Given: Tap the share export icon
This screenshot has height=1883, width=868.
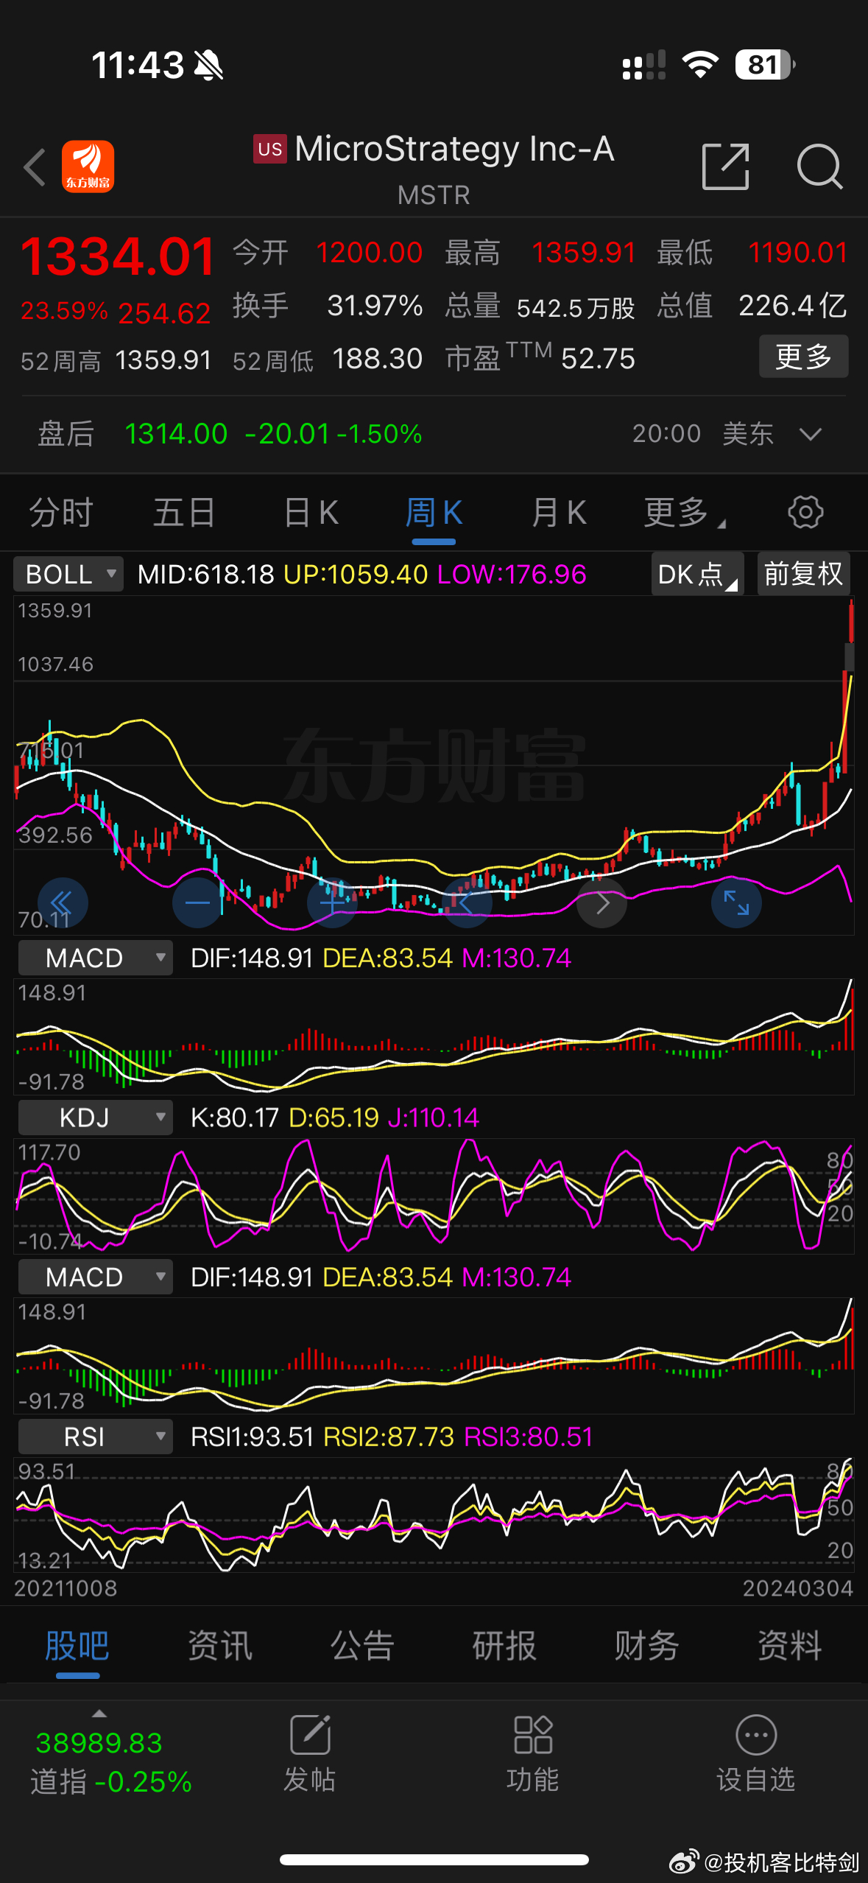Looking at the screenshot, I should pos(725,166).
